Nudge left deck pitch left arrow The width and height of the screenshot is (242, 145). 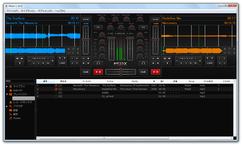click(84, 63)
